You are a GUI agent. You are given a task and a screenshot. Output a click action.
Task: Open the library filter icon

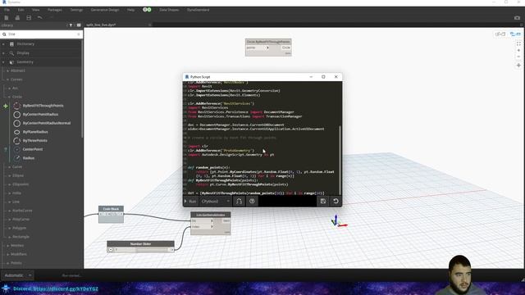(x=71, y=25)
